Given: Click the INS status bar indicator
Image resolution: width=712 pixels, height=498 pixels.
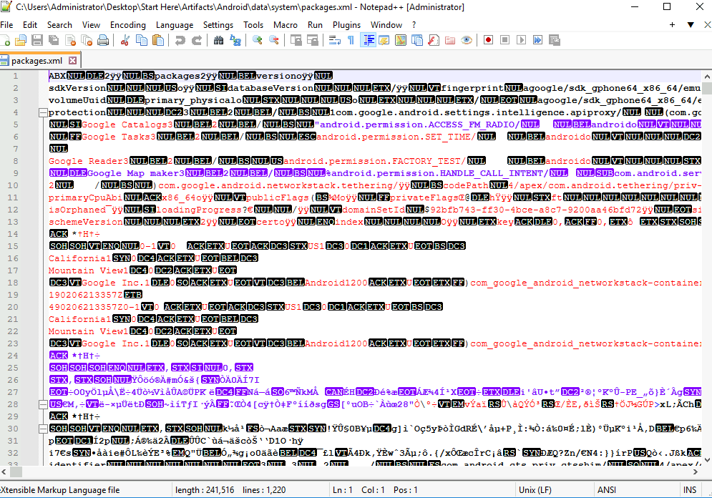Looking at the screenshot, I should 689,490.
